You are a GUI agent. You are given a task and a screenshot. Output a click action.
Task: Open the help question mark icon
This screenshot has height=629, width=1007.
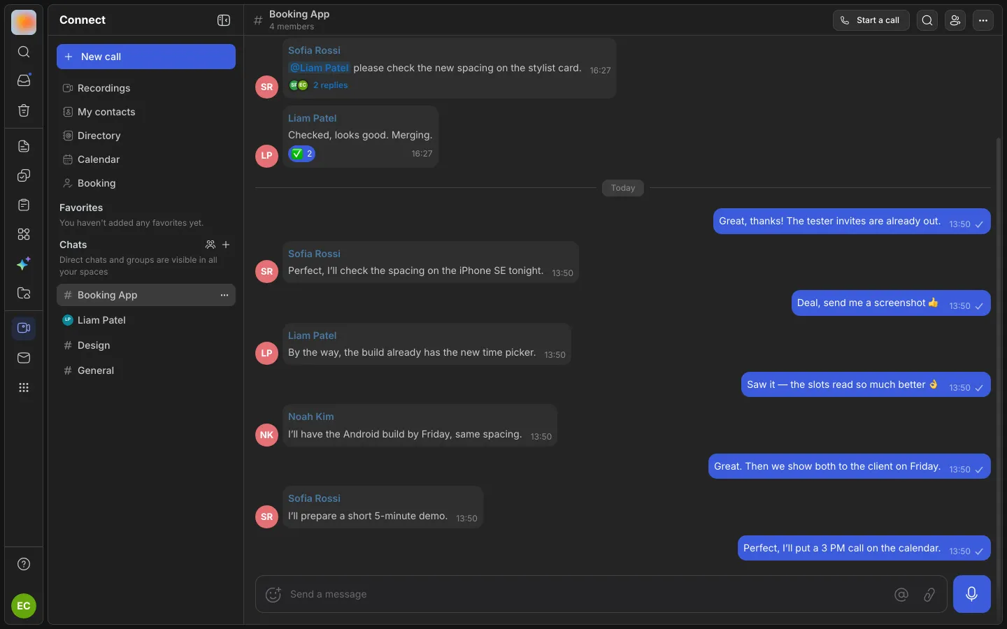pyautogui.click(x=24, y=564)
